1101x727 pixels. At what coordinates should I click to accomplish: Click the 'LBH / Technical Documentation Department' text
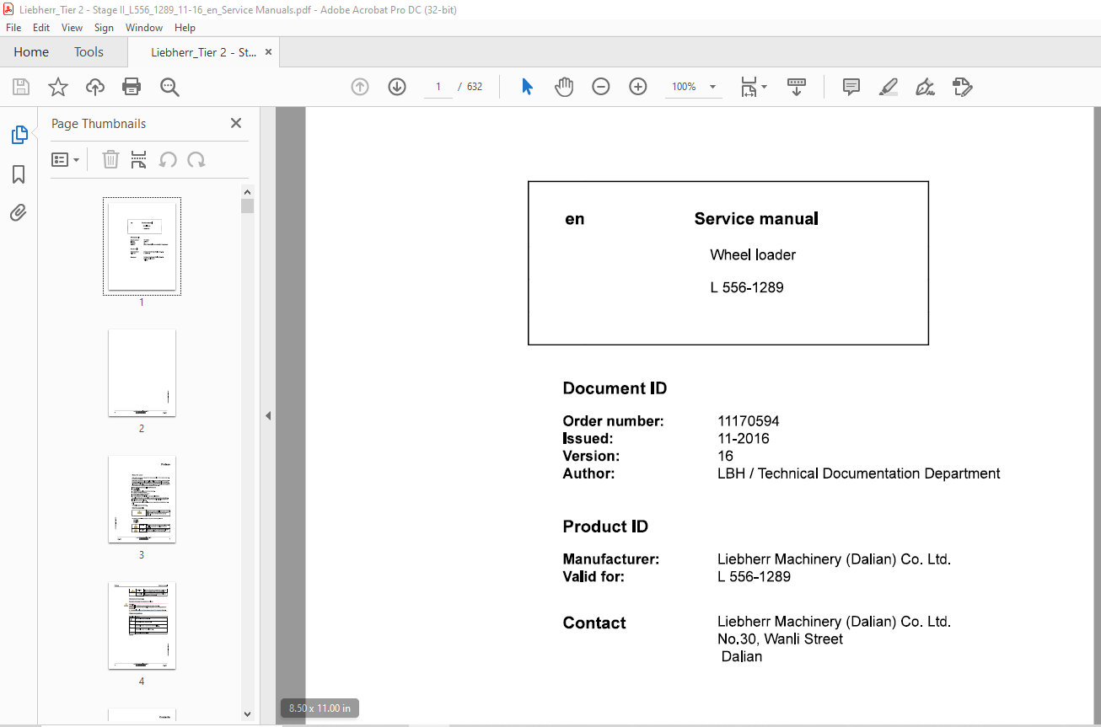click(859, 473)
